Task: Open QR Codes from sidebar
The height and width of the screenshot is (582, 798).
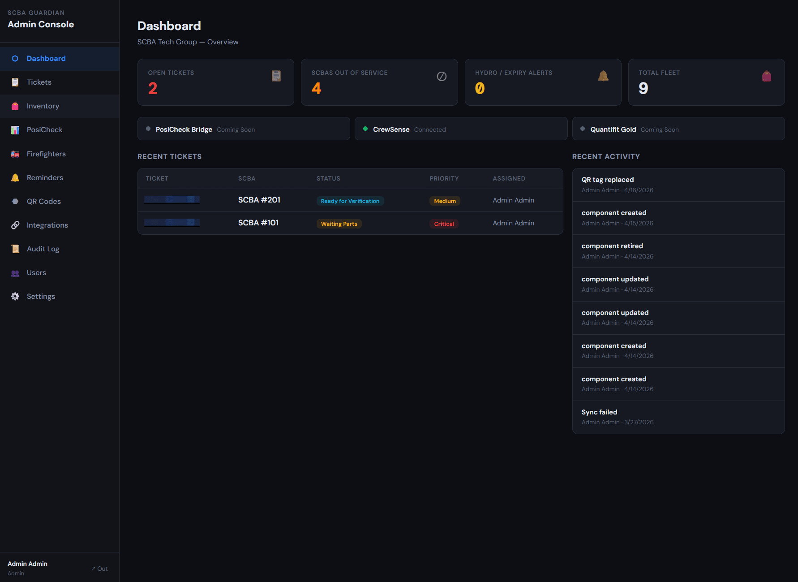Action: [60, 202]
